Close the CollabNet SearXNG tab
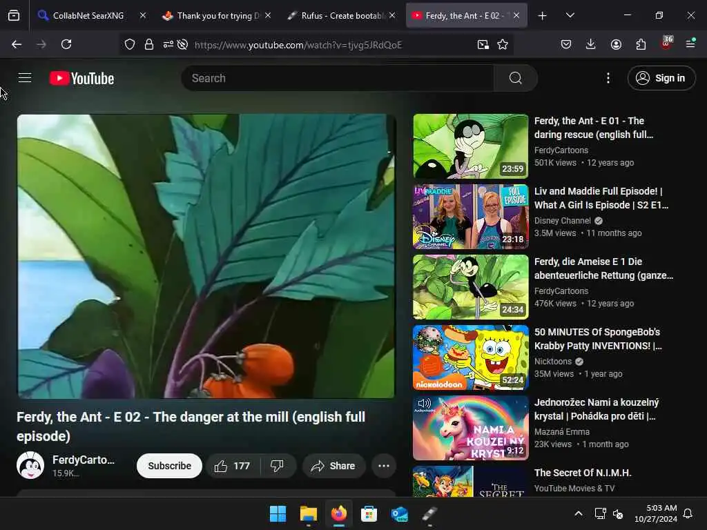The height and width of the screenshot is (530, 707). (x=142, y=15)
